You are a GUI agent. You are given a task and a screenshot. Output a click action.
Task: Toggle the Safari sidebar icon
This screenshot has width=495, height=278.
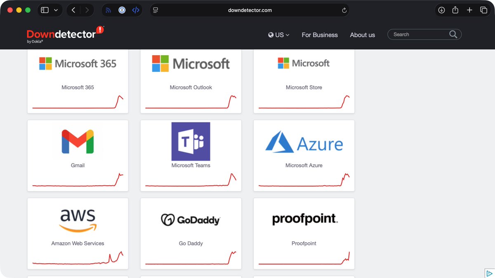pos(45,10)
